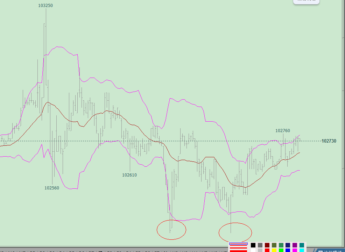
Task: Pick the yellow color swatch
Action: (274, 250)
